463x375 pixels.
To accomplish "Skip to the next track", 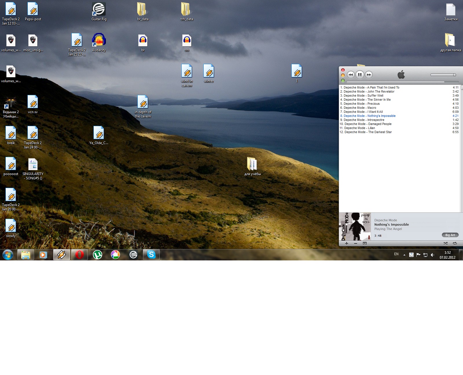I will click(x=369, y=75).
